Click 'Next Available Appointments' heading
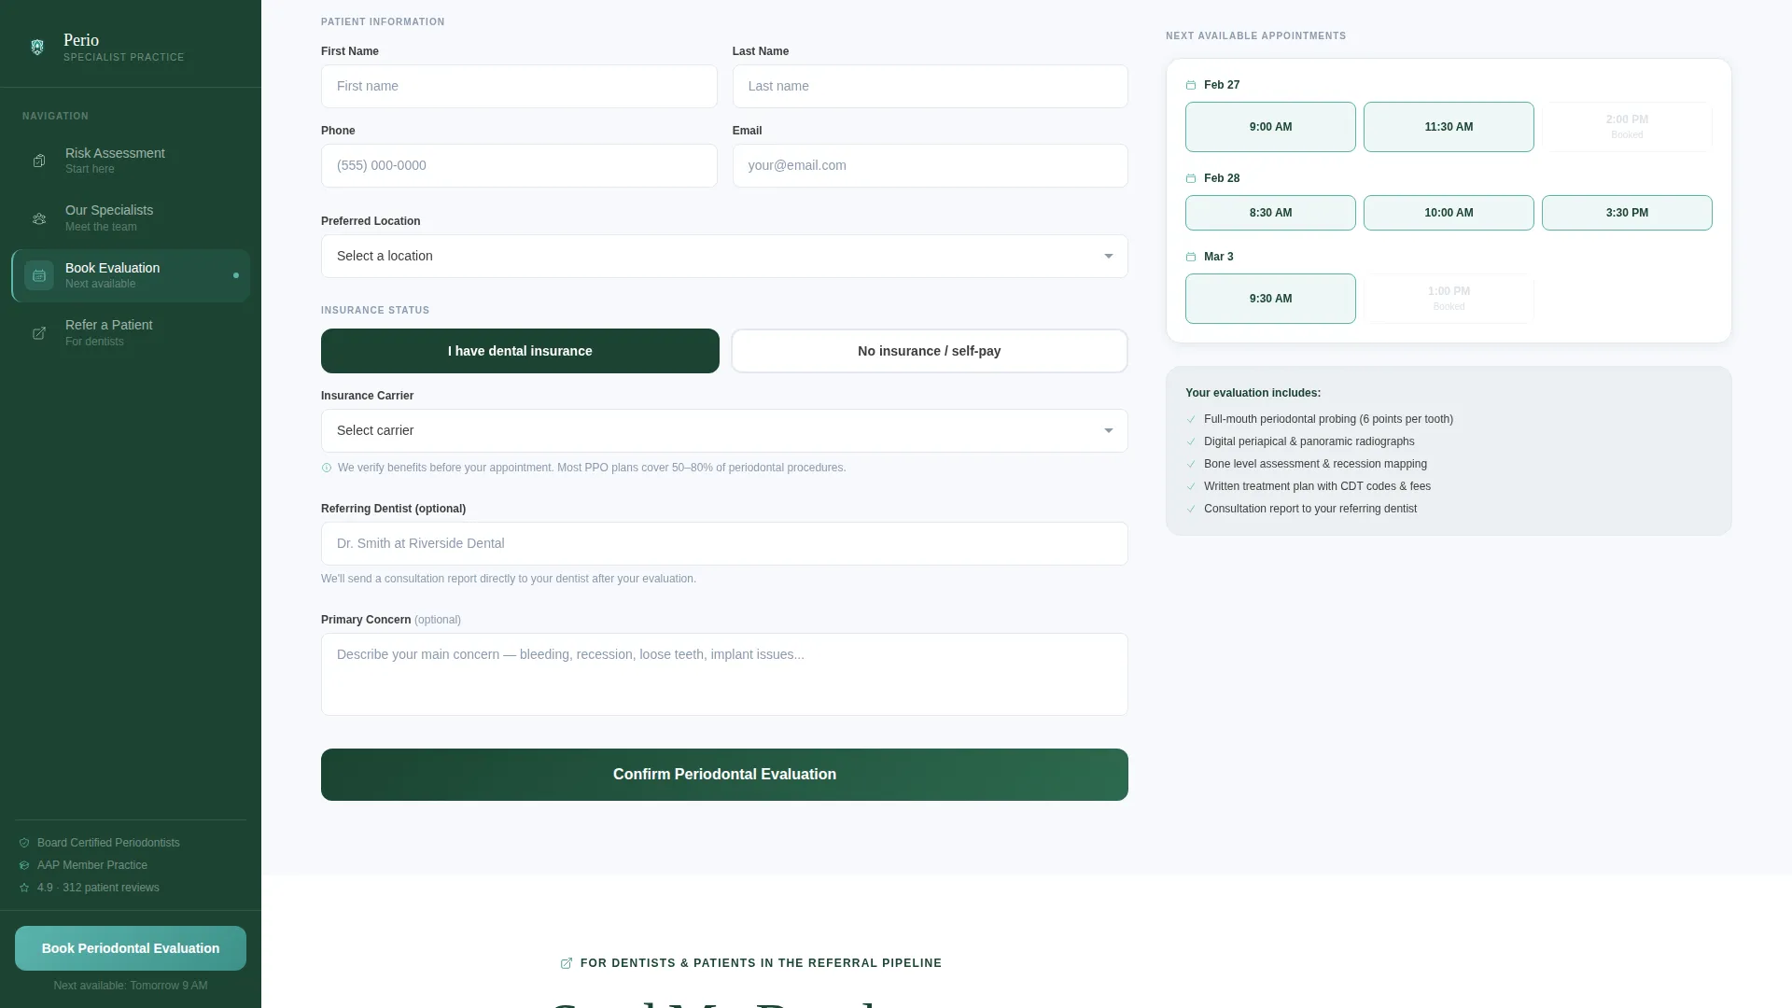The height and width of the screenshot is (1008, 1792). [x=1255, y=35]
